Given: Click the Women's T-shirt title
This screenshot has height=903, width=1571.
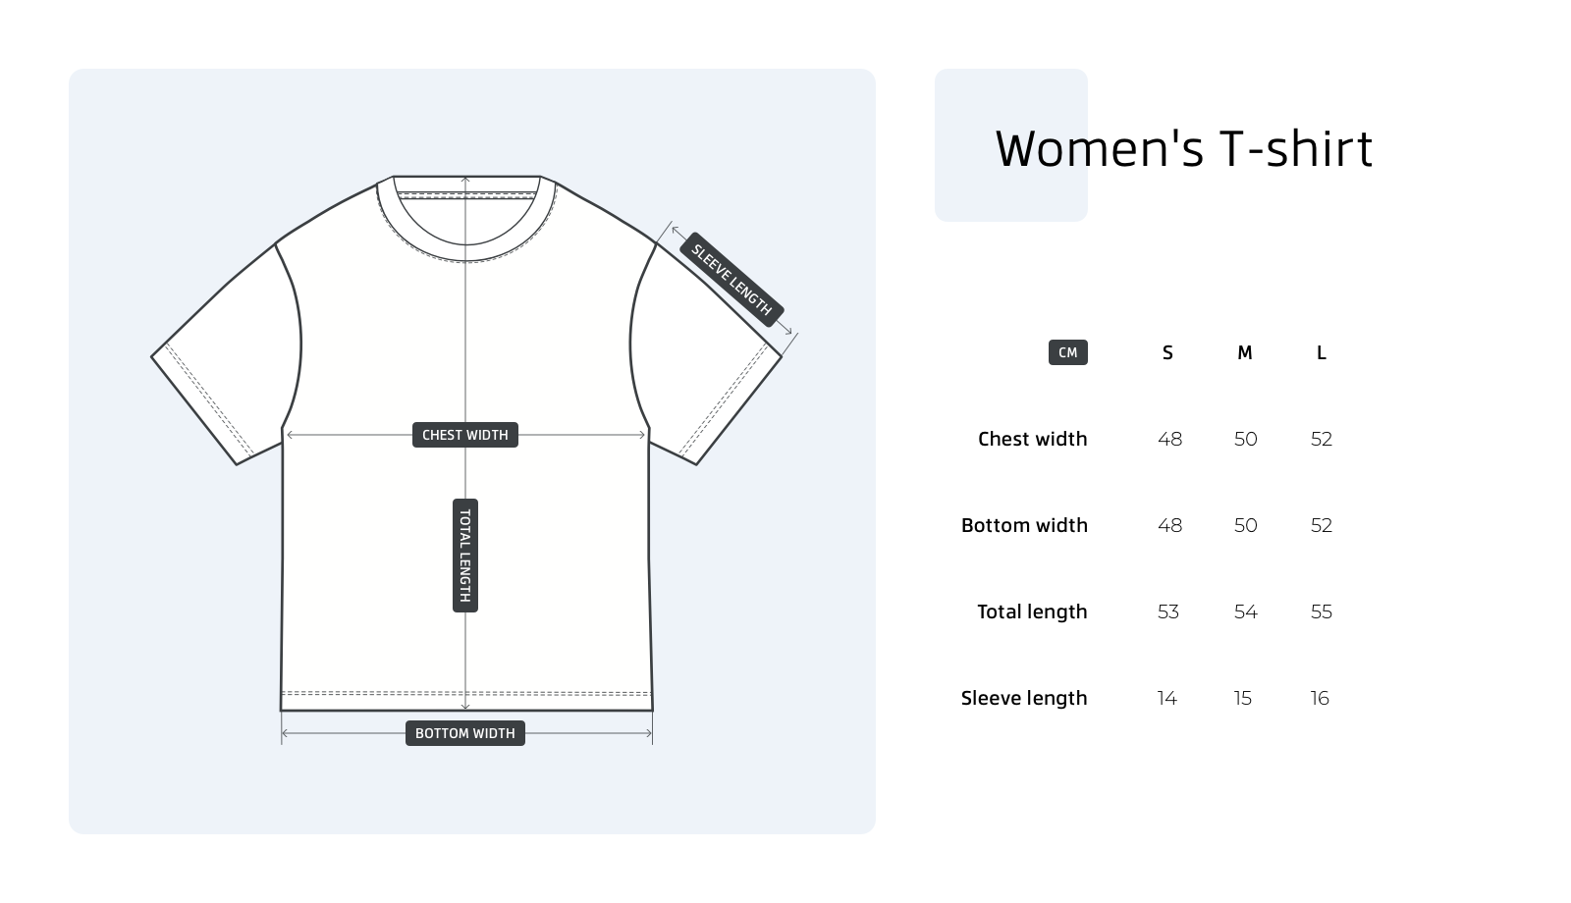Looking at the screenshot, I should point(1184,149).
